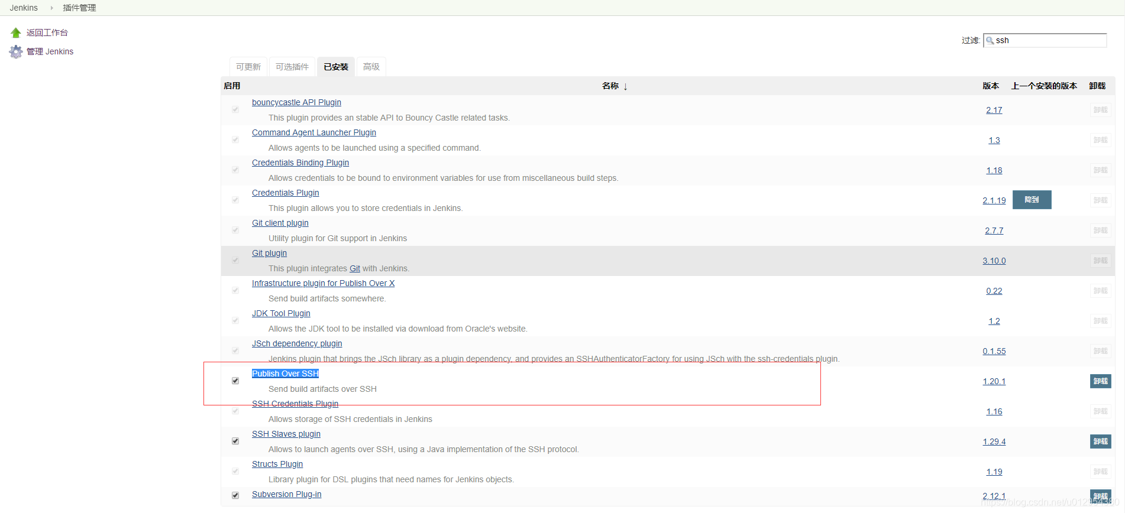Click the disabled checkbox for JDK Tool Plugin

click(235, 320)
